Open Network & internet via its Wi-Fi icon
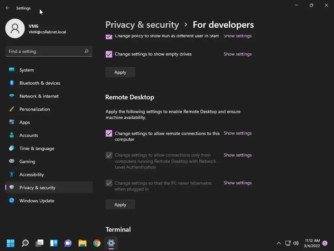334x251 pixels. pos(12,96)
